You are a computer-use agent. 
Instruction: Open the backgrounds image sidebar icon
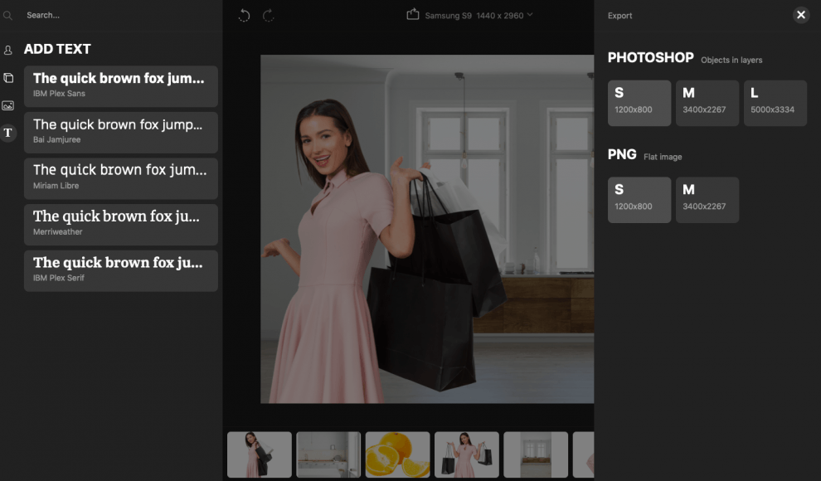tap(8, 105)
